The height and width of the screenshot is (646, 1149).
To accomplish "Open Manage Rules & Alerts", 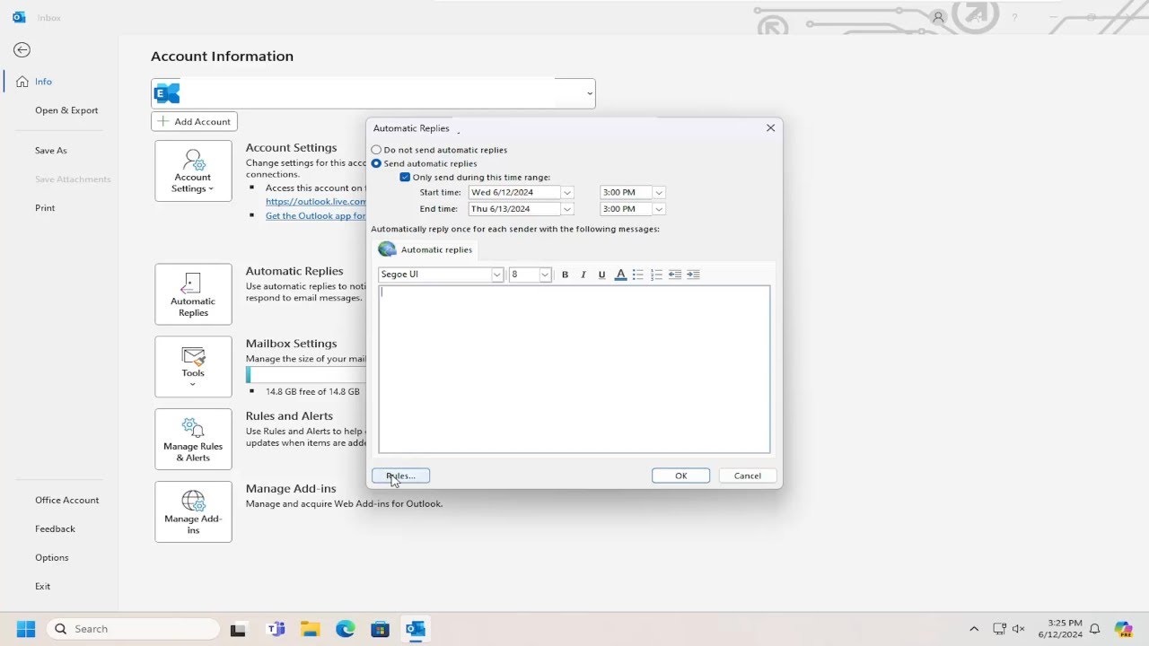I will click(x=193, y=440).
